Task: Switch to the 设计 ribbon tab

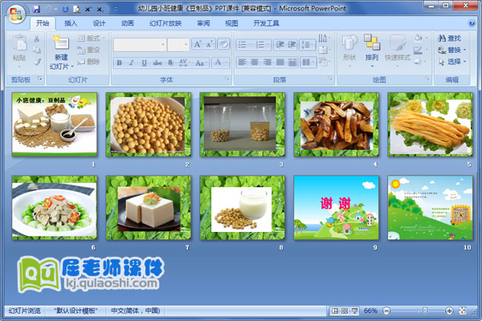Action: [x=99, y=23]
